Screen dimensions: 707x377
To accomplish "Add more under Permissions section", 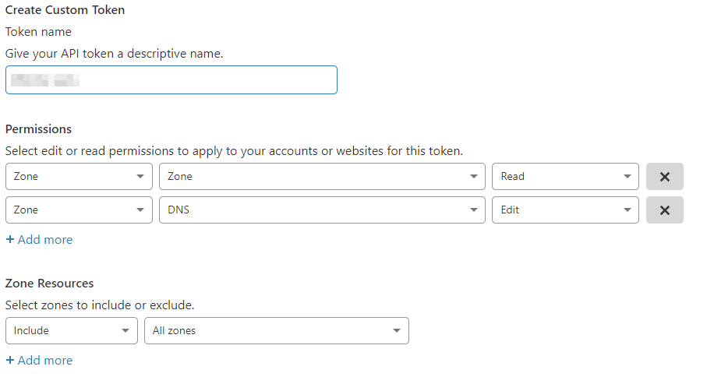I will 39,240.
